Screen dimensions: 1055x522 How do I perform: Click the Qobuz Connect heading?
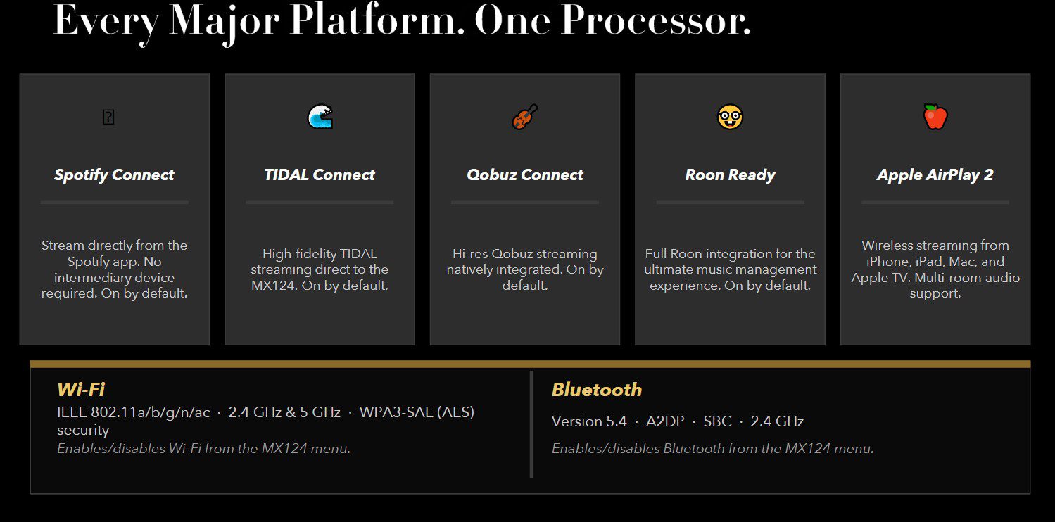point(525,175)
